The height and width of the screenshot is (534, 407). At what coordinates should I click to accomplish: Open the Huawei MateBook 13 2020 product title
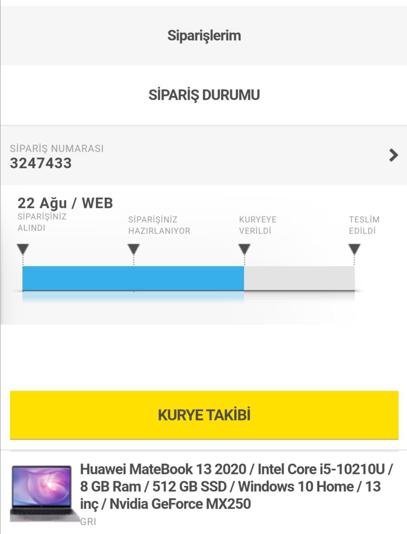coord(236,486)
